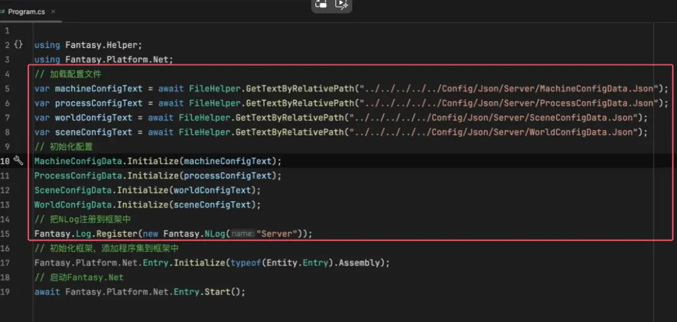Click 'using Fantasy.Platform.Net;' on line 3
This screenshot has width=677, height=322.
click(x=103, y=60)
